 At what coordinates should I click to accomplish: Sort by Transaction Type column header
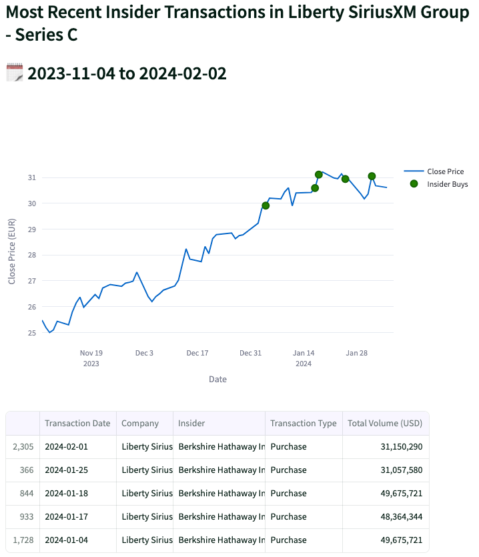coord(304,423)
